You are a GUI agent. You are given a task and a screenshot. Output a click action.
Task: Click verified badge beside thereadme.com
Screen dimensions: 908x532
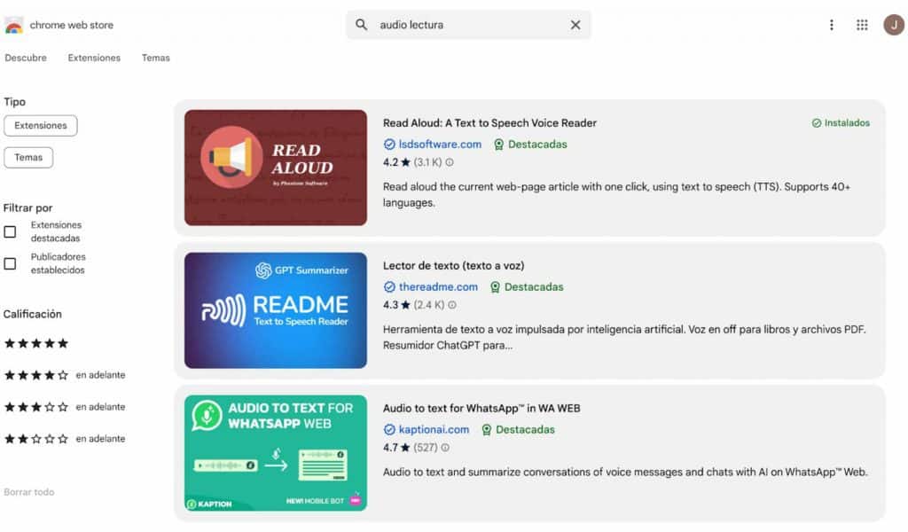pos(389,287)
